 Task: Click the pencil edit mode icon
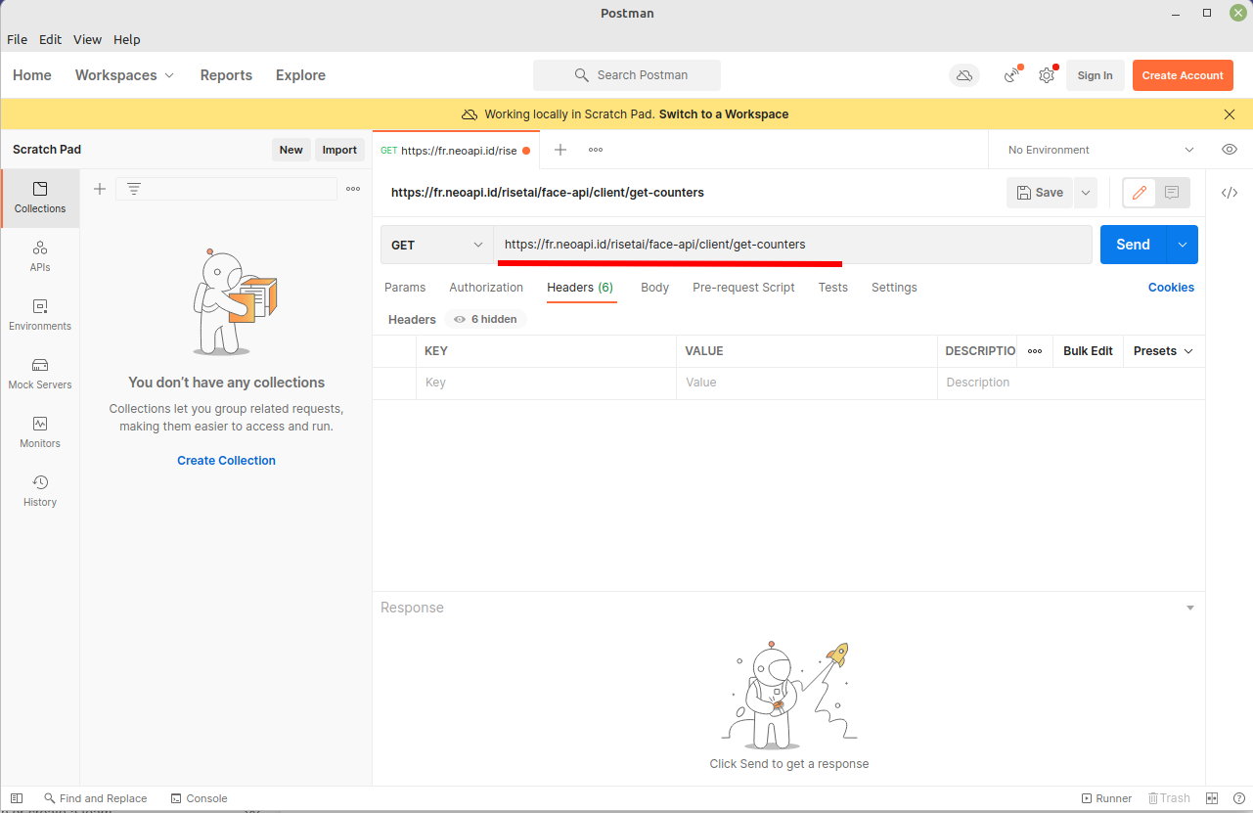coord(1139,193)
